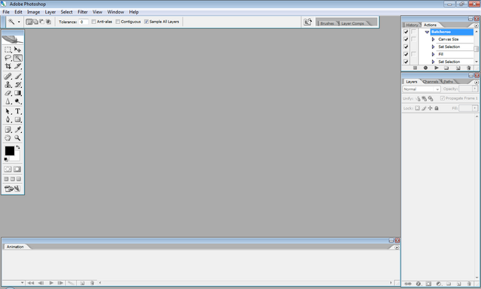
Task: Open the Actions panel flyout menu
Action: 476,26
